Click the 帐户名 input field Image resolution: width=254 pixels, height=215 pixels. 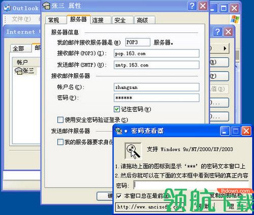pos(156,87)
